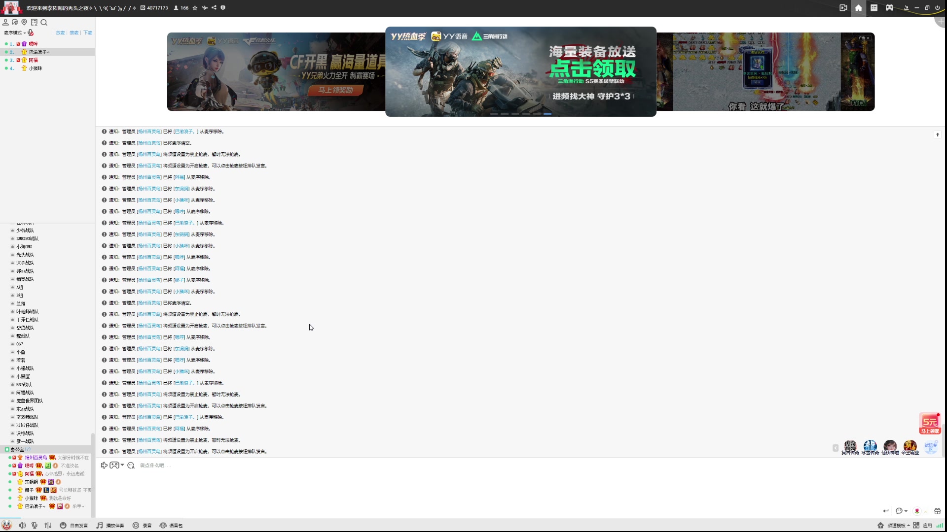Image resolution: width=947 pixels, height=532 pixels.
Task: Click the flower gift icon
Action: tap(917, 511)
